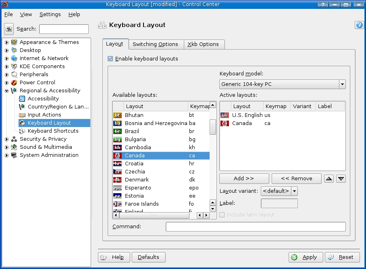Click the available layouts vertical scrollbar handle
Screen dimensions: 366x269
click(213, 127)
